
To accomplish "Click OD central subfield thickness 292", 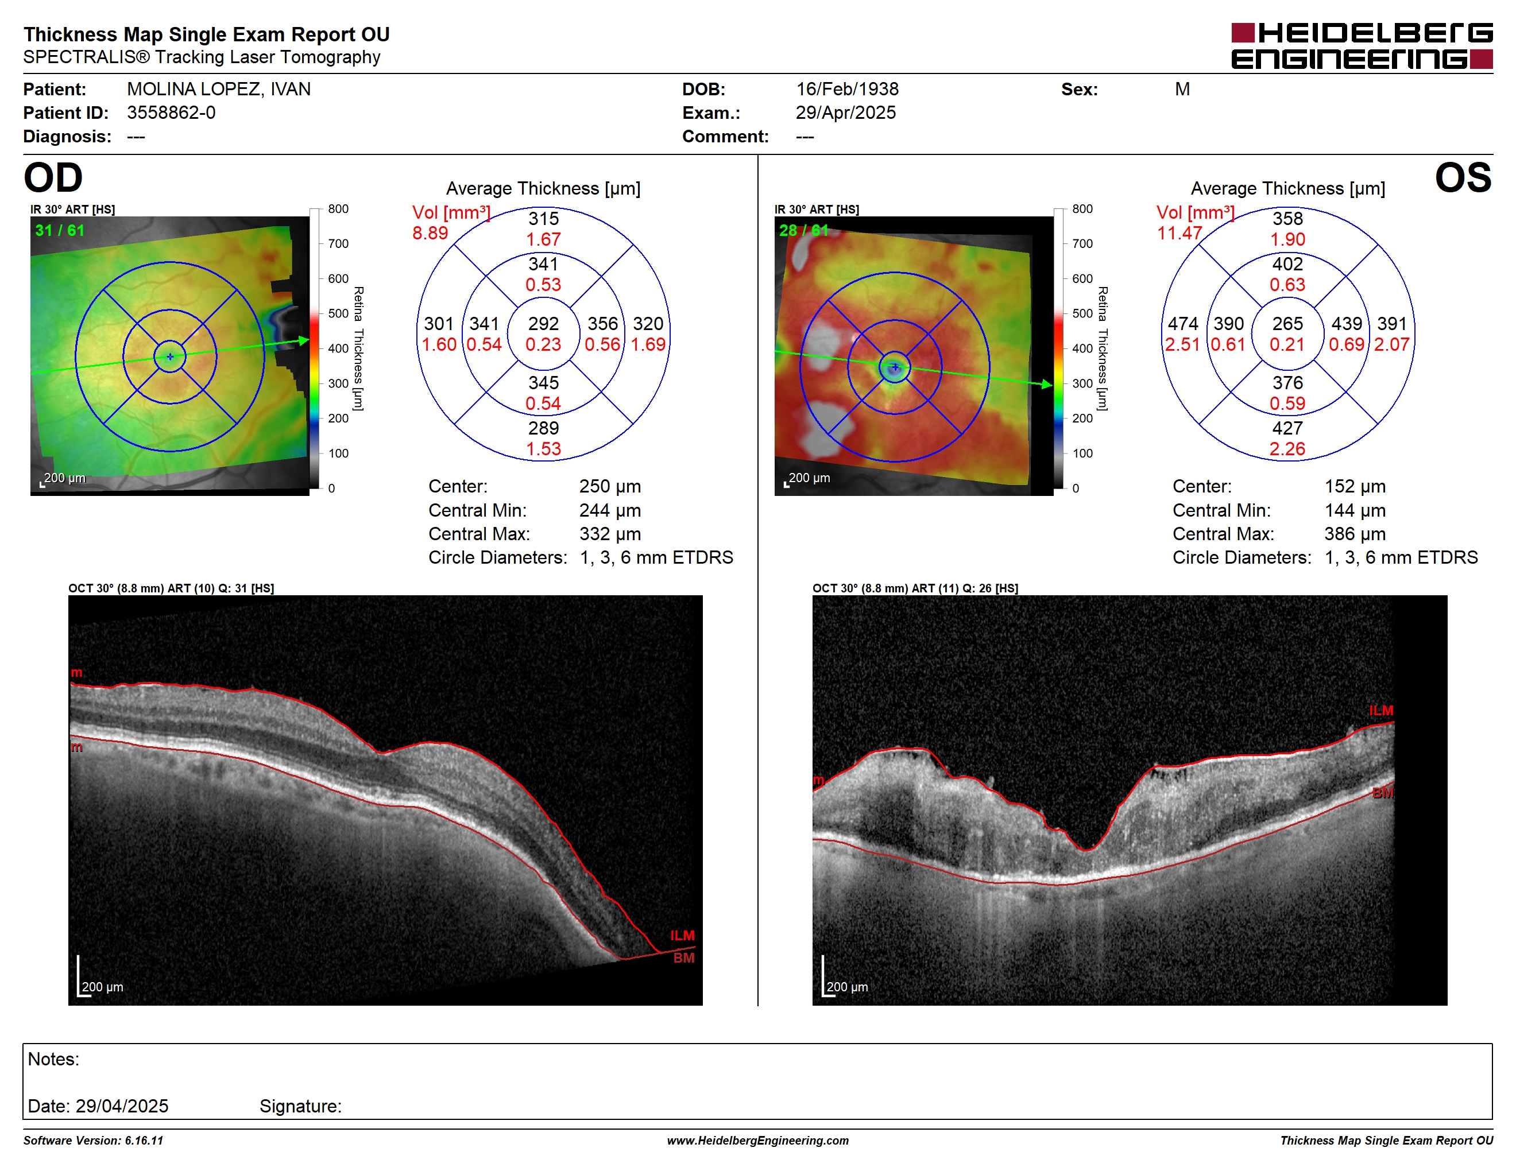I will tap(543, 324).
